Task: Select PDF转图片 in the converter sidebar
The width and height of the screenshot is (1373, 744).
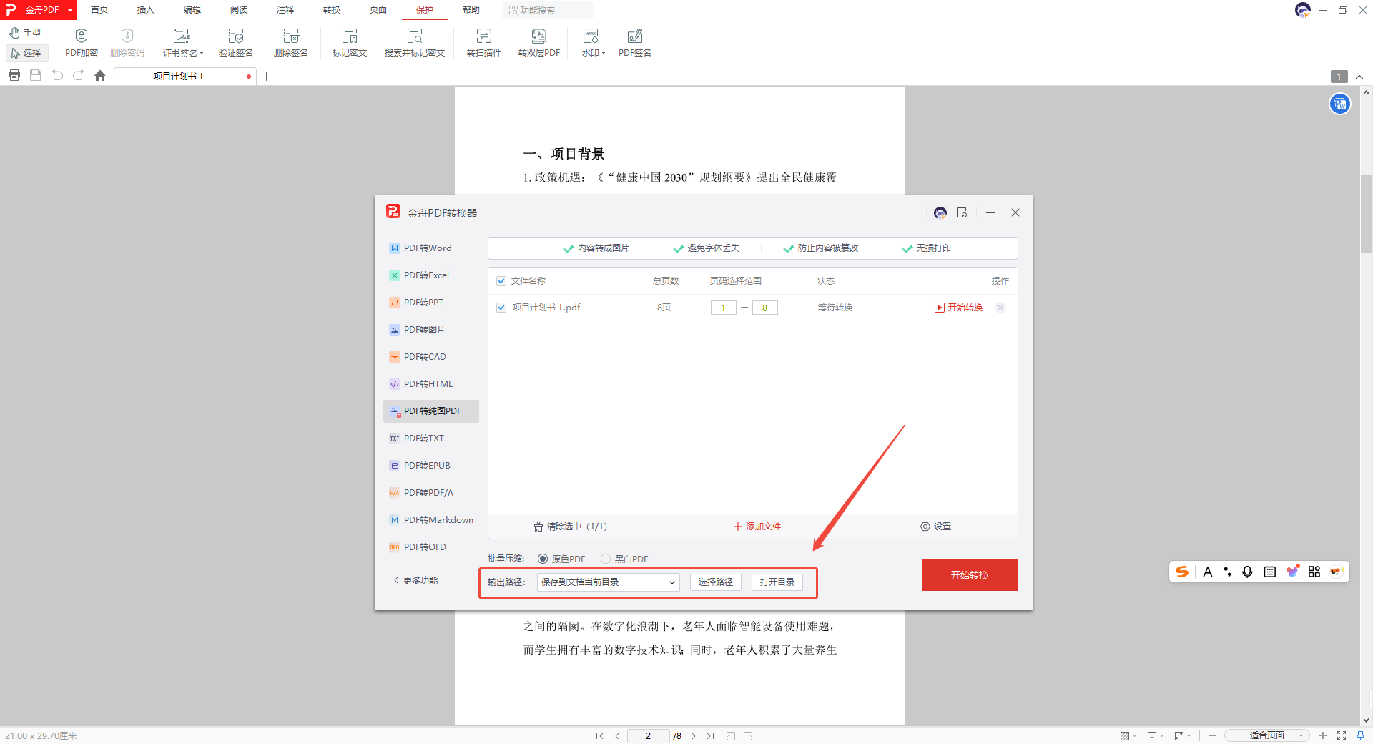Action: tap(431, 330)
